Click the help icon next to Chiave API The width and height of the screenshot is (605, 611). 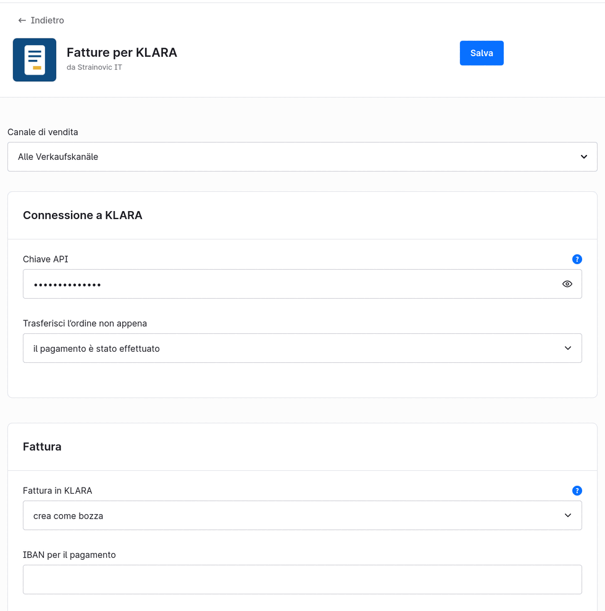[577, 259]
